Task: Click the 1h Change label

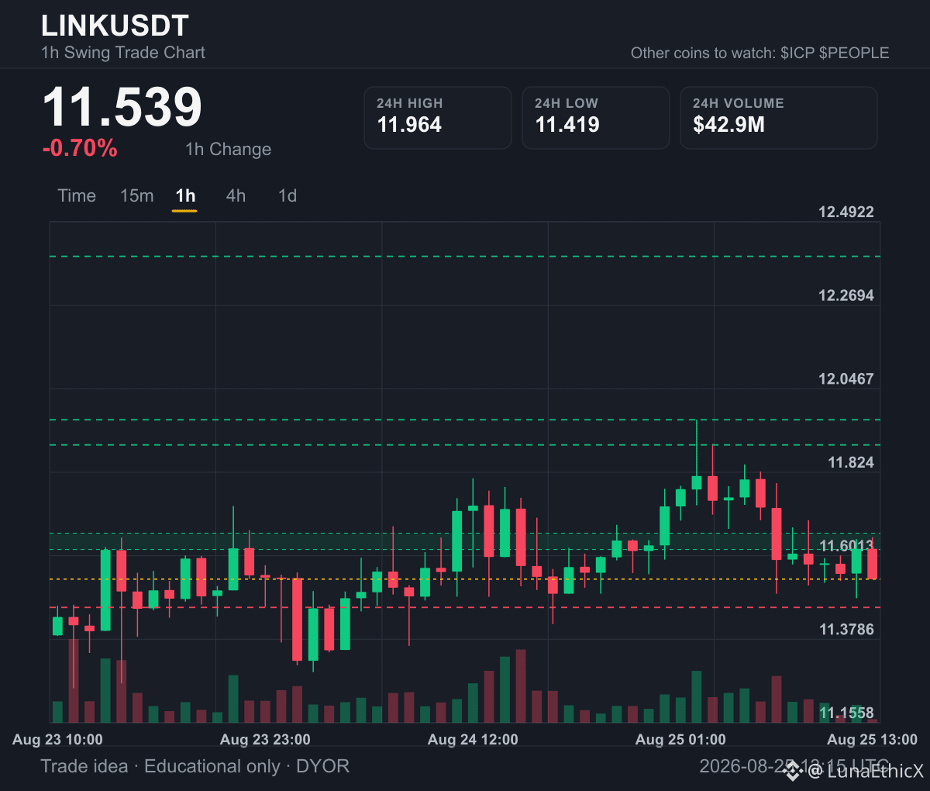Action: [228, 149]
